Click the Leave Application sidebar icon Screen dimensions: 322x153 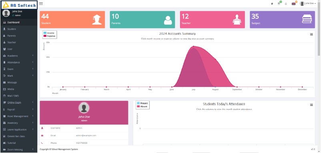4,129
